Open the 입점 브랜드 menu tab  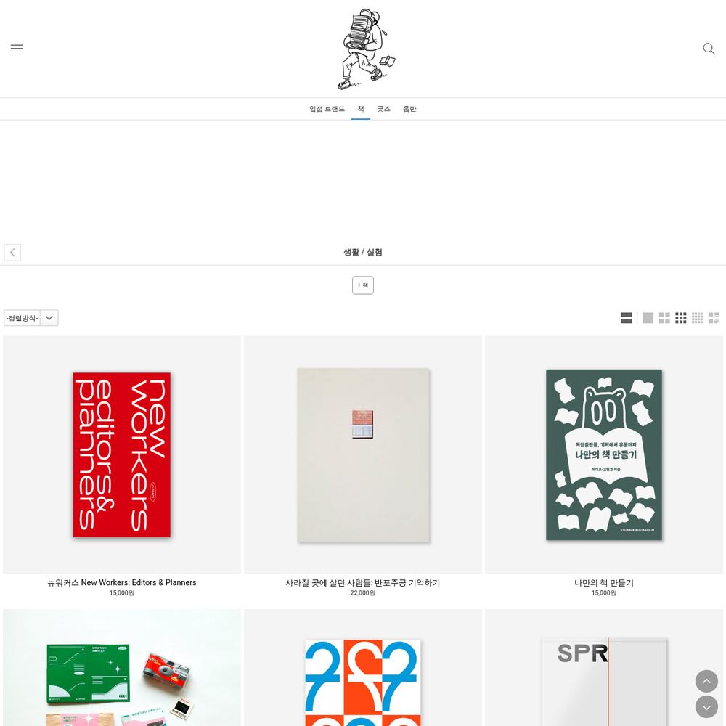click(327, 109)
